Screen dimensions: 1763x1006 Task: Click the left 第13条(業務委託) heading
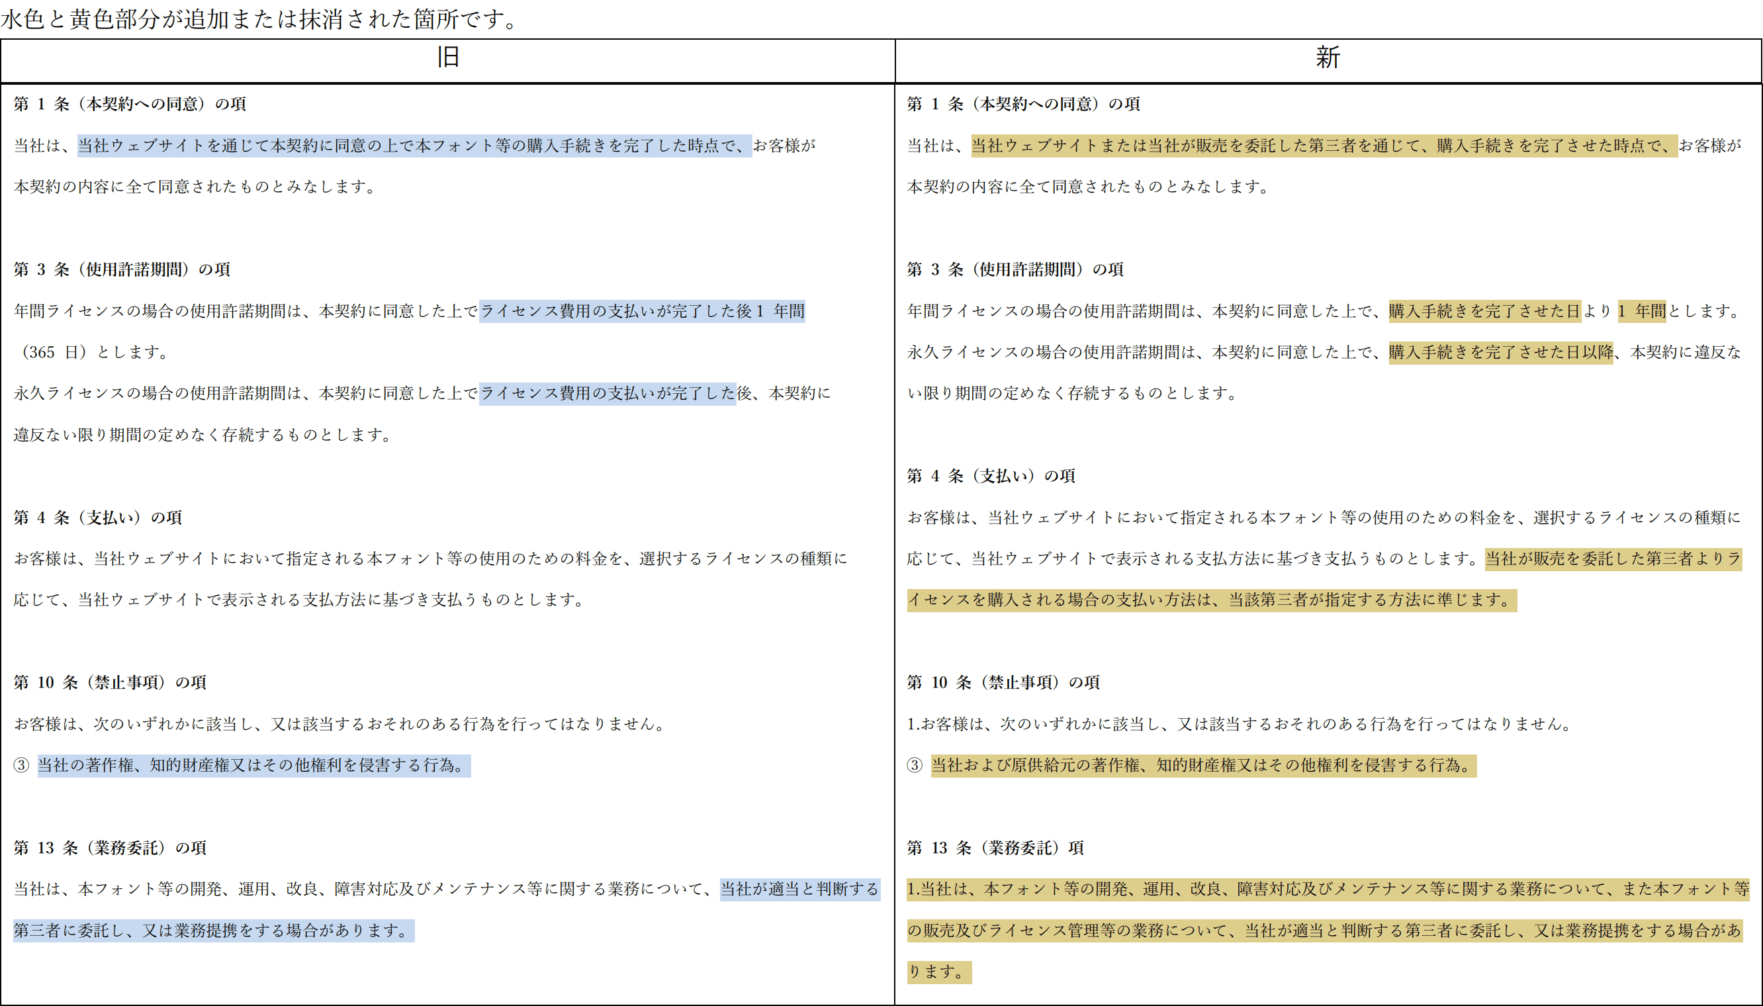point(110,848)
